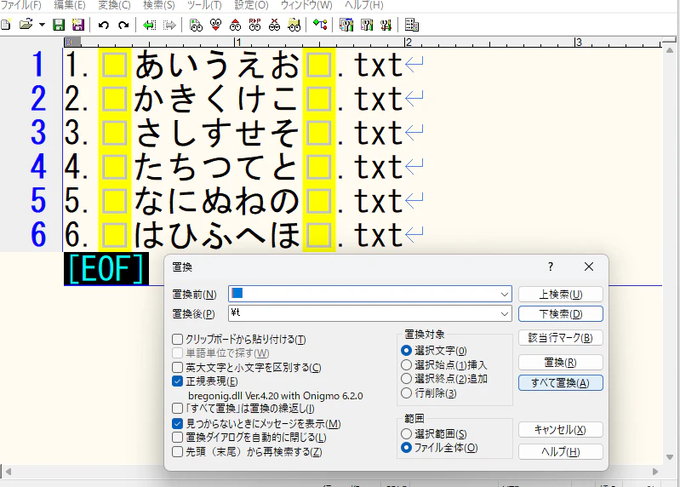Clear search marks with red X binoculars icon
Image resolution: width=680 pixels, height=487 pixels.
point(275,26)
